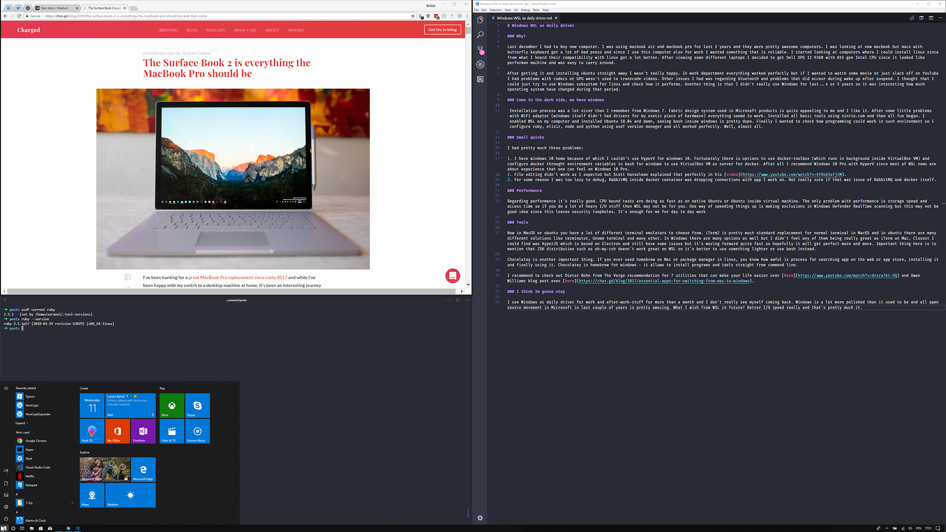The image size is (946, 532).
Task: Launch Skype from its Start menu tile
Action: (x=197, y=405)
